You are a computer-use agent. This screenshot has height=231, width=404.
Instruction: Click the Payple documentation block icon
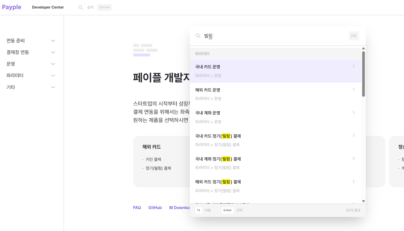(x=145, y=50)
